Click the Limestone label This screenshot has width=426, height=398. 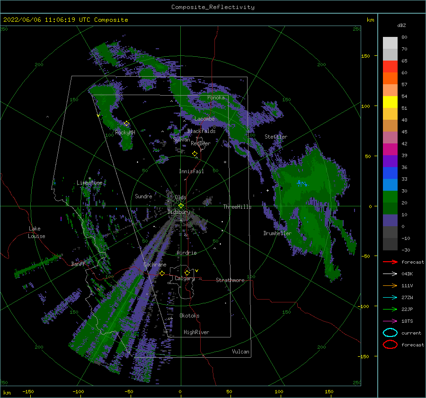click(89, 183)
